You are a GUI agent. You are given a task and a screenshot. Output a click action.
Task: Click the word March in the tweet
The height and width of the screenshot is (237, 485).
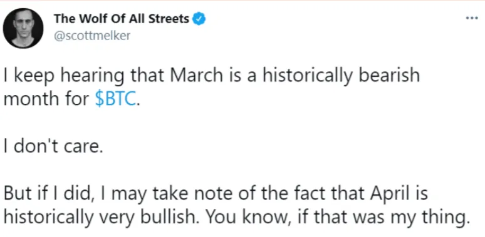click(x=196, y=76)
